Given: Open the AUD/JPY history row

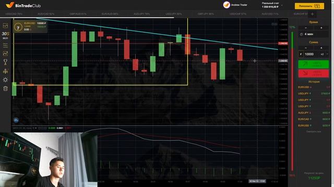Looking at the screenshot, I should click(314, 113).
